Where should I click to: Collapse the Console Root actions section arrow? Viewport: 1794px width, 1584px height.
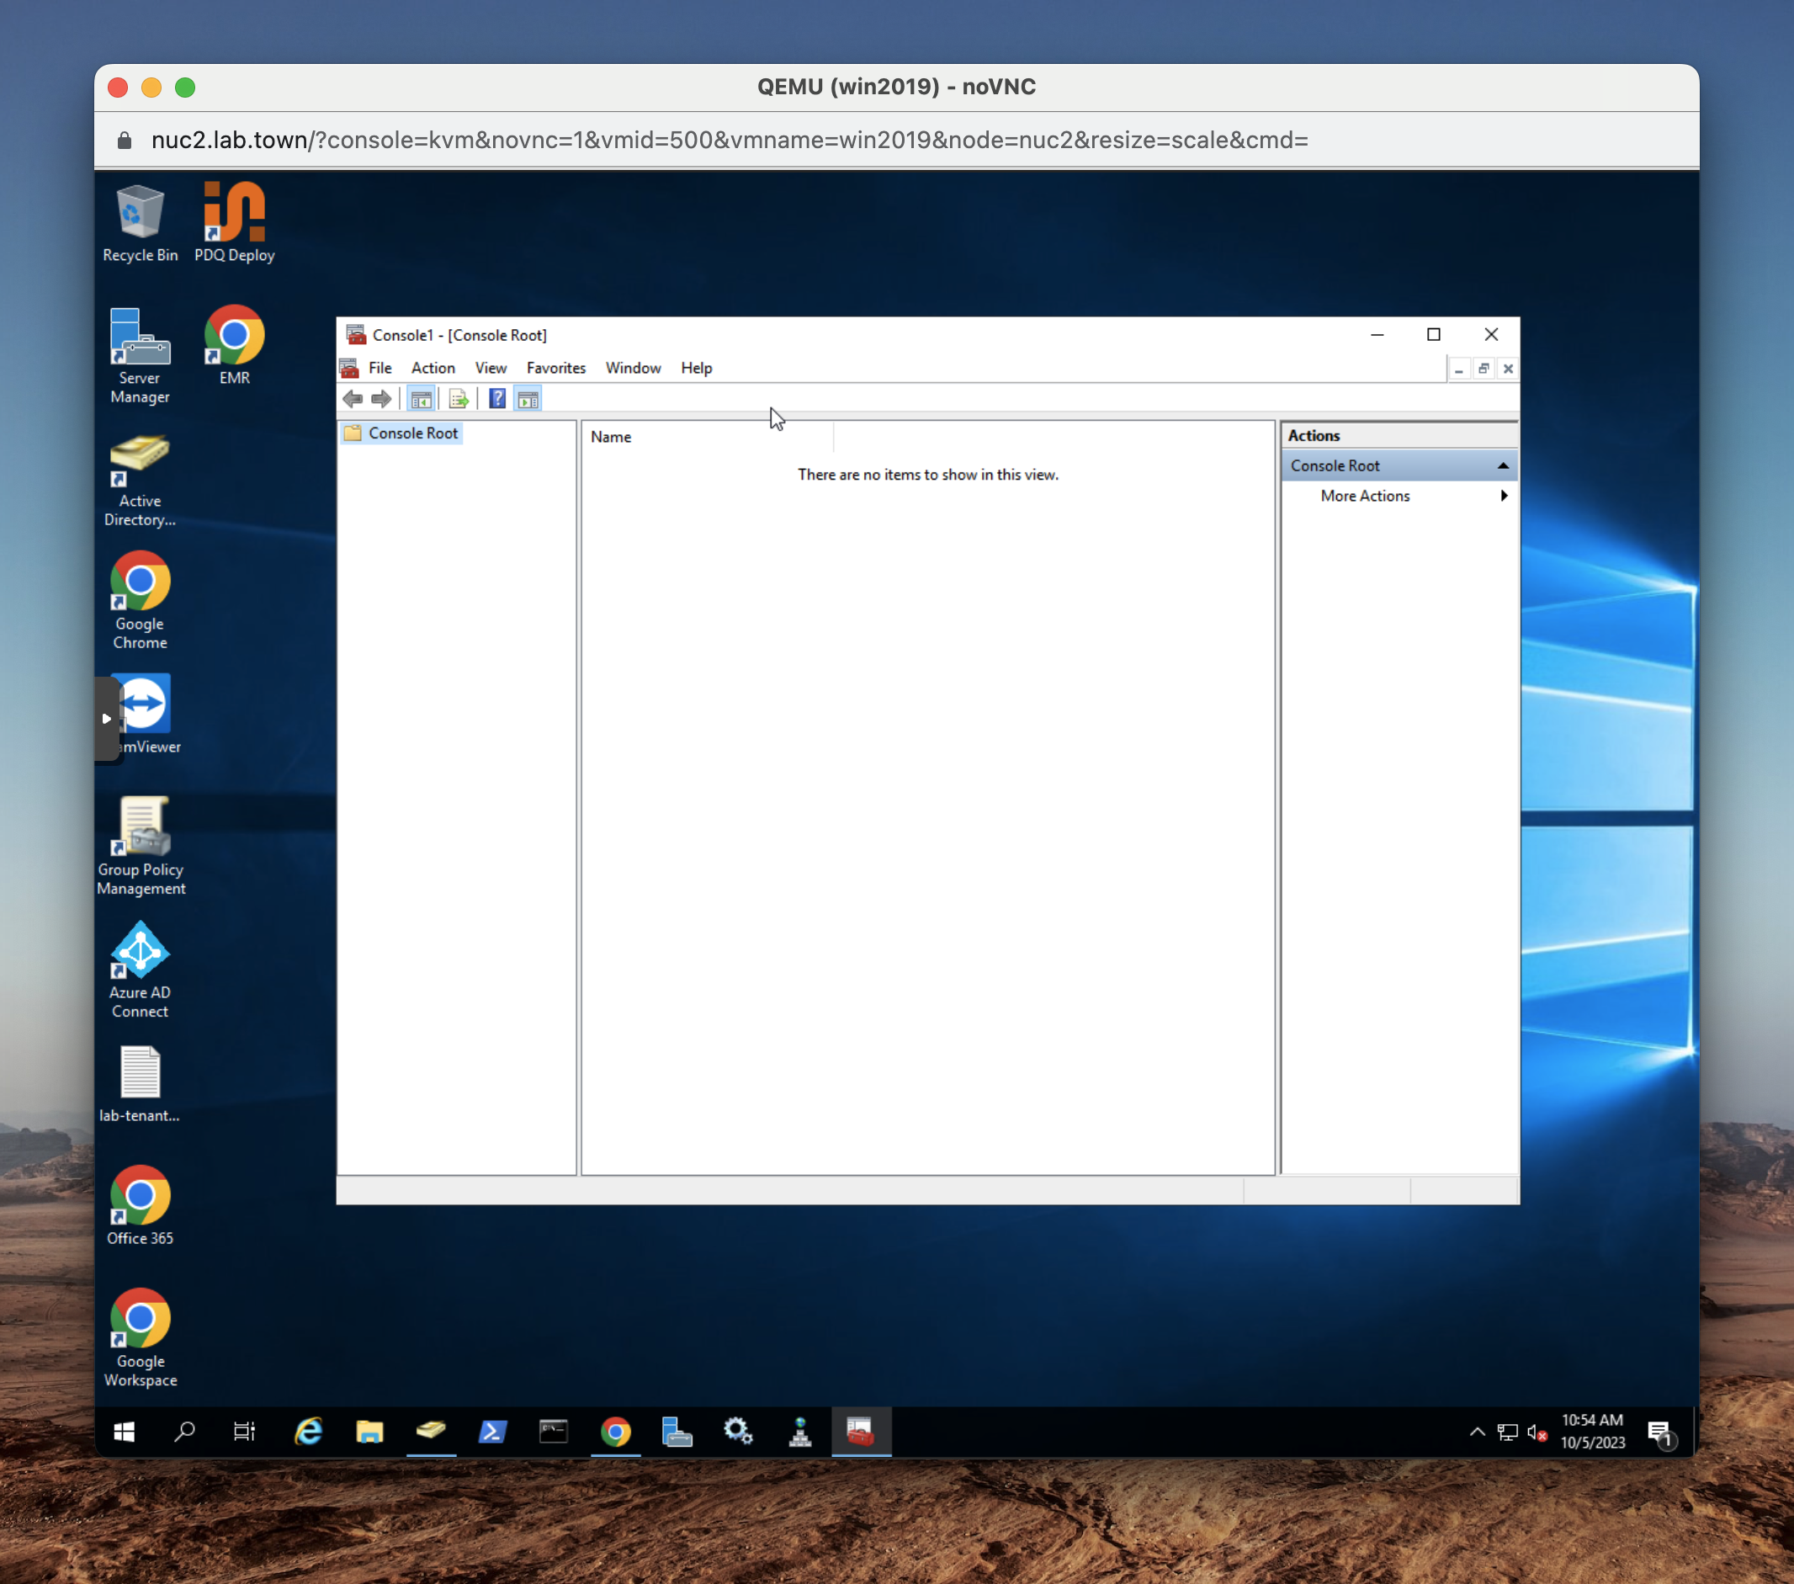1503,465
